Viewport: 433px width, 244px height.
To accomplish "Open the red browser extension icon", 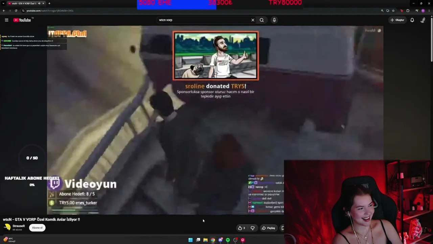I will 402,11.
